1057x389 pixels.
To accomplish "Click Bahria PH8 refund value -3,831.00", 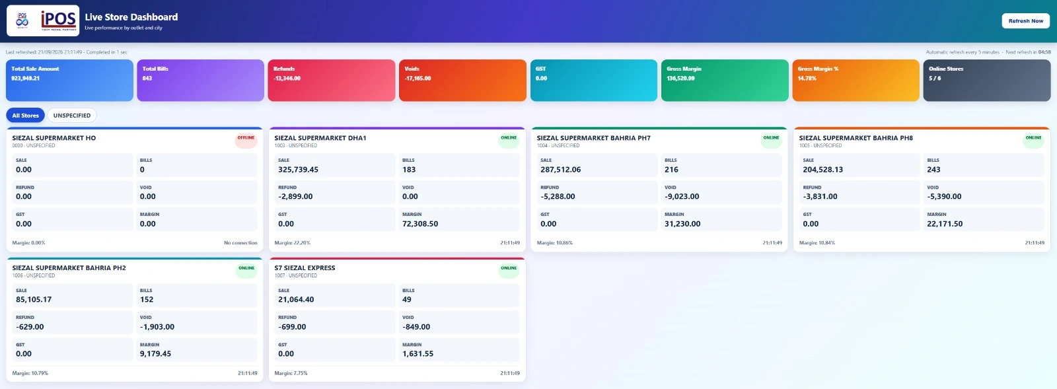I will point(820,197).
